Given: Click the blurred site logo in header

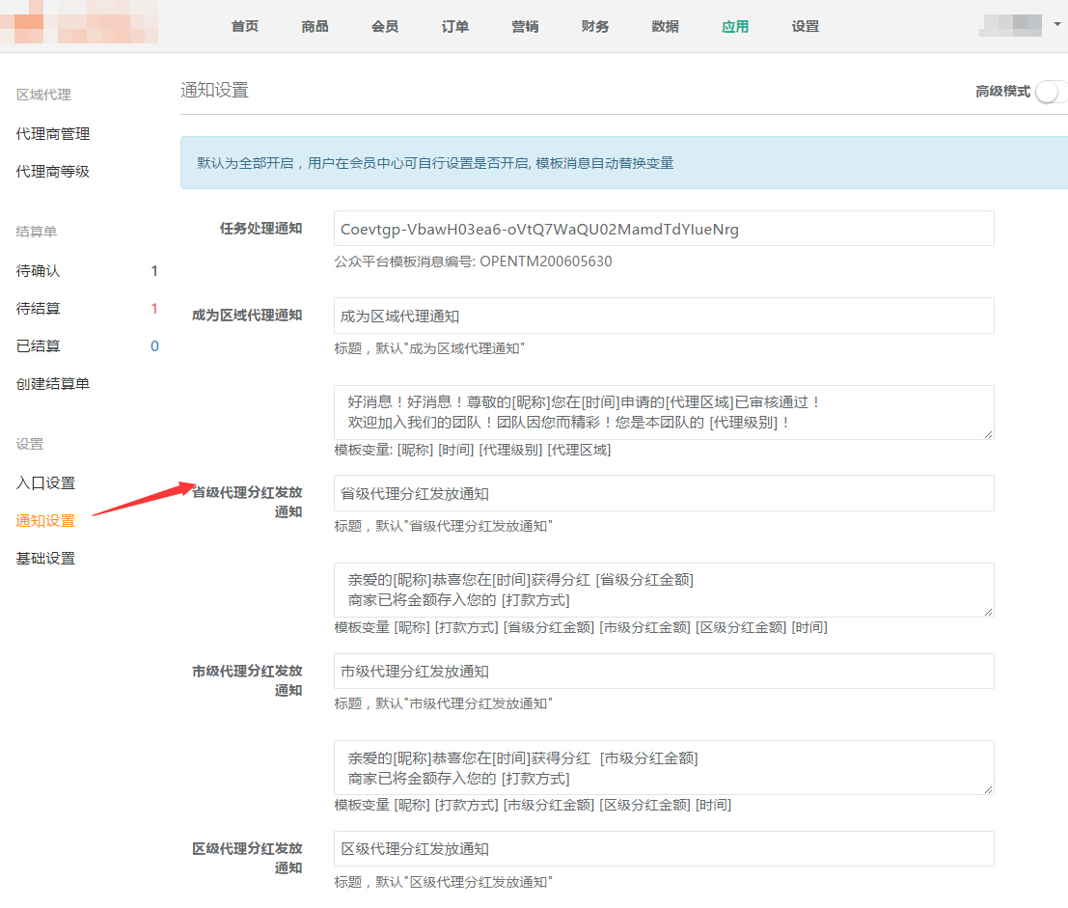Looking at the screenshot, I should pyautogui.click(x=79, y=24).
